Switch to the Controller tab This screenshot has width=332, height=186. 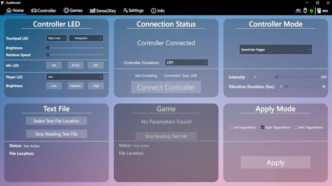(x=44, y=11)
